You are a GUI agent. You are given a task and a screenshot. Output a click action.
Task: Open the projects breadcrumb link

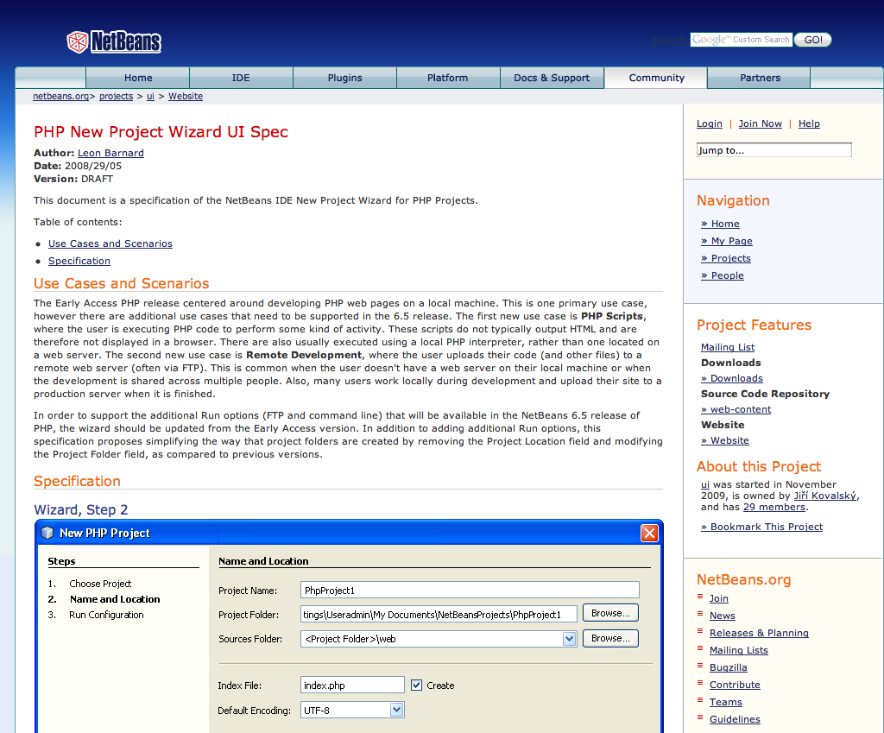point(117,96)
